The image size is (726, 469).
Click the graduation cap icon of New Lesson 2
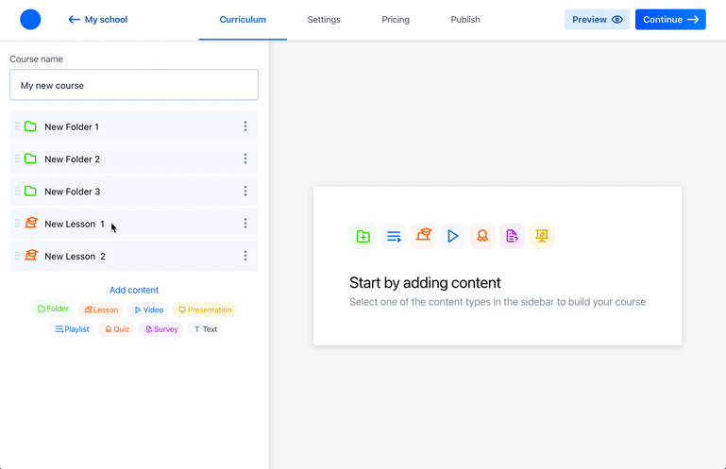pos(31,255)
